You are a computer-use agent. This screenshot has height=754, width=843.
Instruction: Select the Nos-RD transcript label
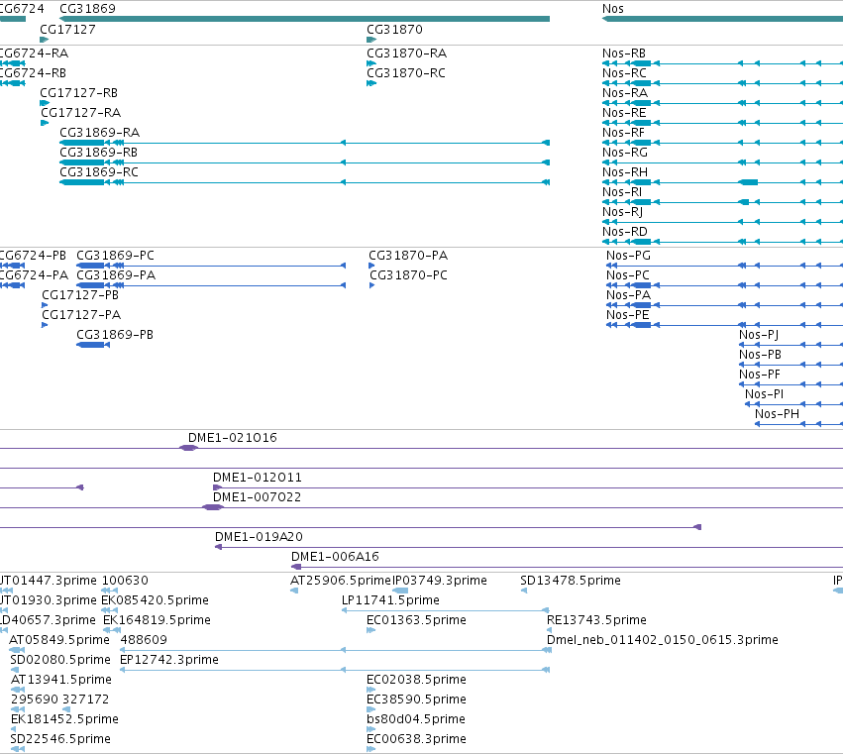click(x=625, y=232)
